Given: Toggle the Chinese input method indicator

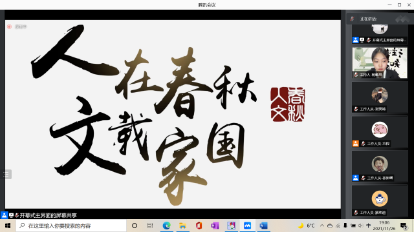Looking at the screenshot, I should coord(369,226).
